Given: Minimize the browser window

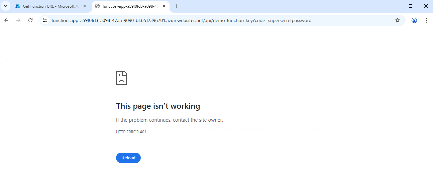Looking at the screenshot, I should (396, 6).
